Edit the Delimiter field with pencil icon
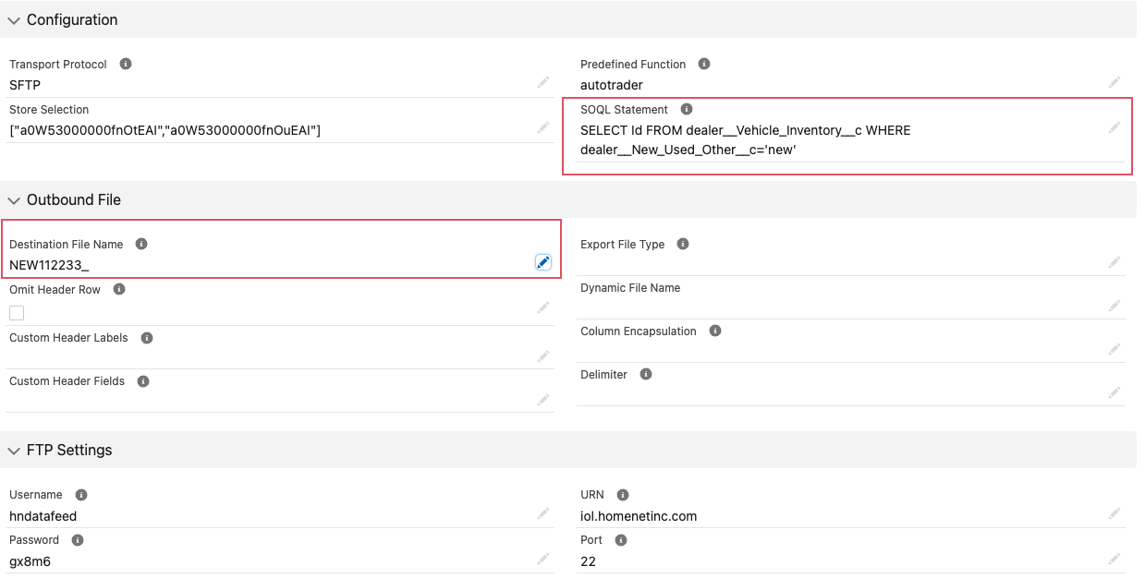Image resolution: width=1145 pixels, height=578 pixels. [1115, 392]
